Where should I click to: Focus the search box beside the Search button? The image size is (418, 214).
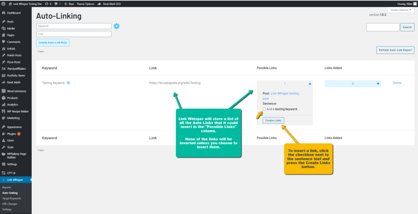[x=382, y=27]
